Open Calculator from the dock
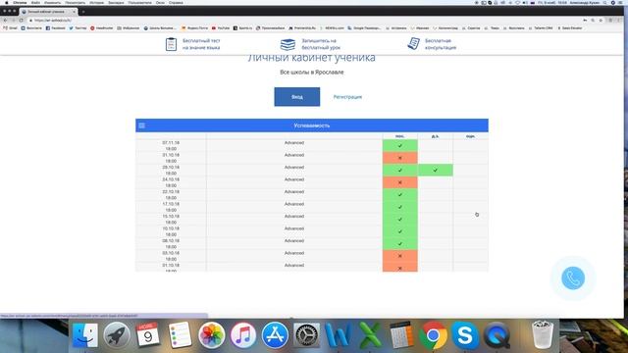The image size is (628, 353). tap(401, 335)
